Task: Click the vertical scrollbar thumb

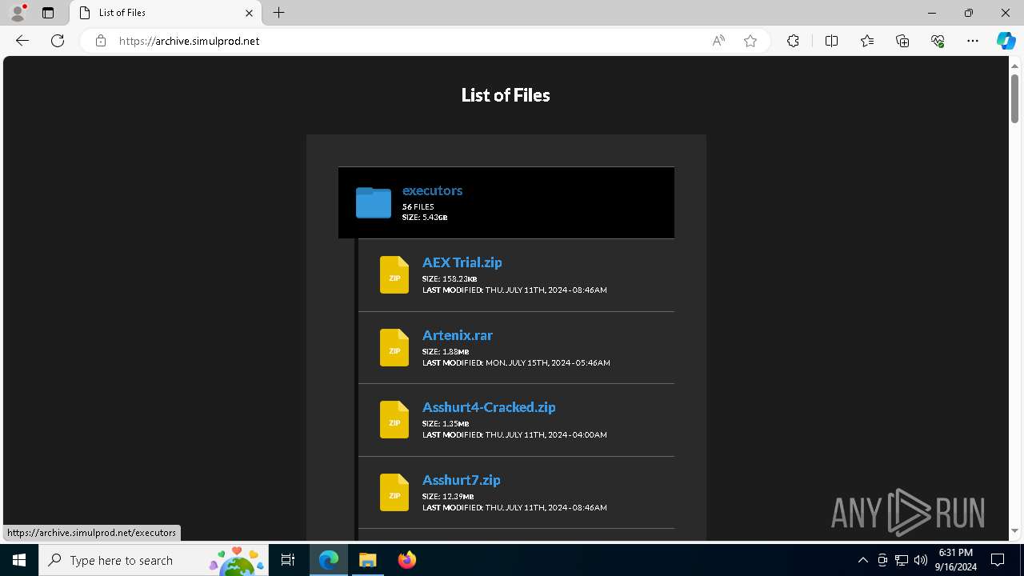Action: 1015,98
